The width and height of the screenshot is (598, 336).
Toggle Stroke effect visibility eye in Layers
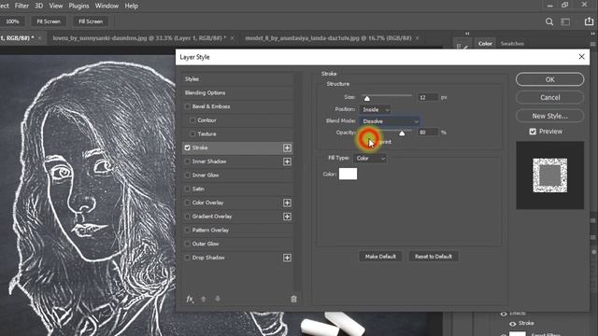(x=513, y=324)
